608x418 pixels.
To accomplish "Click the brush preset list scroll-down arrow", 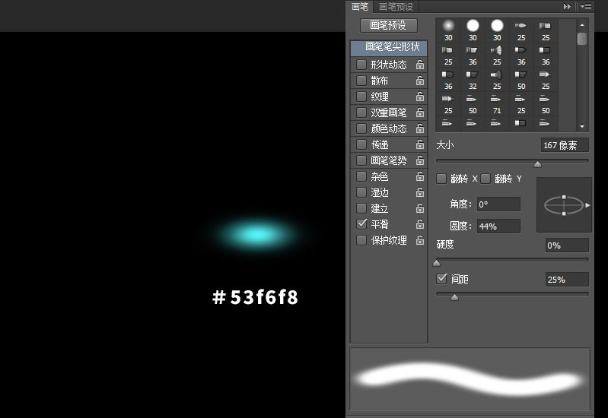I will tap(582, 126).
